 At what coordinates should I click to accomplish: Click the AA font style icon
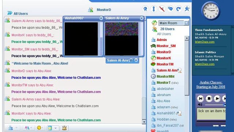coord(27,128)
